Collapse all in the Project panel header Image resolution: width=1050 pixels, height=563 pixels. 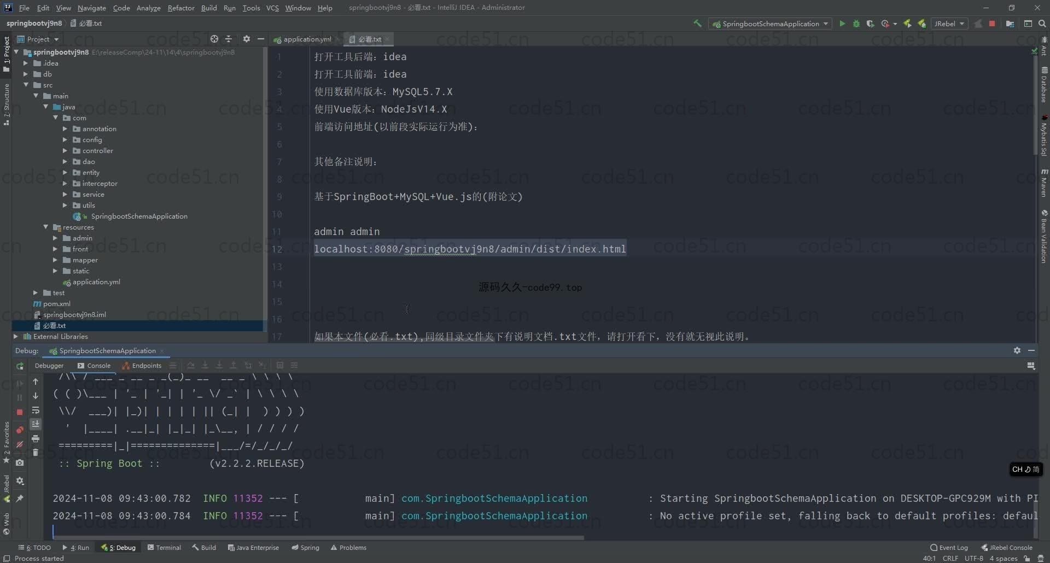[229, 39]
